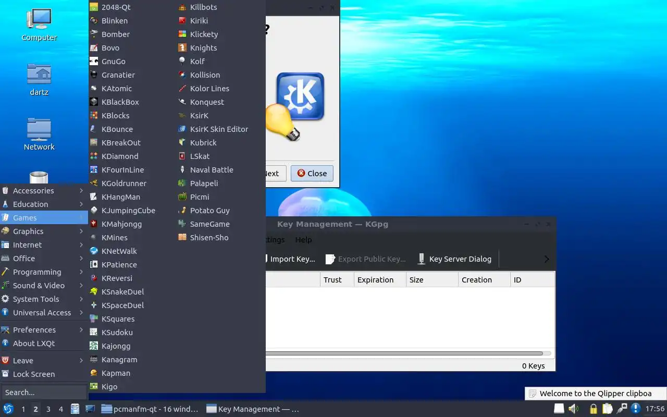
Task: Click LXQt start menu button
Action: (8, 409)
